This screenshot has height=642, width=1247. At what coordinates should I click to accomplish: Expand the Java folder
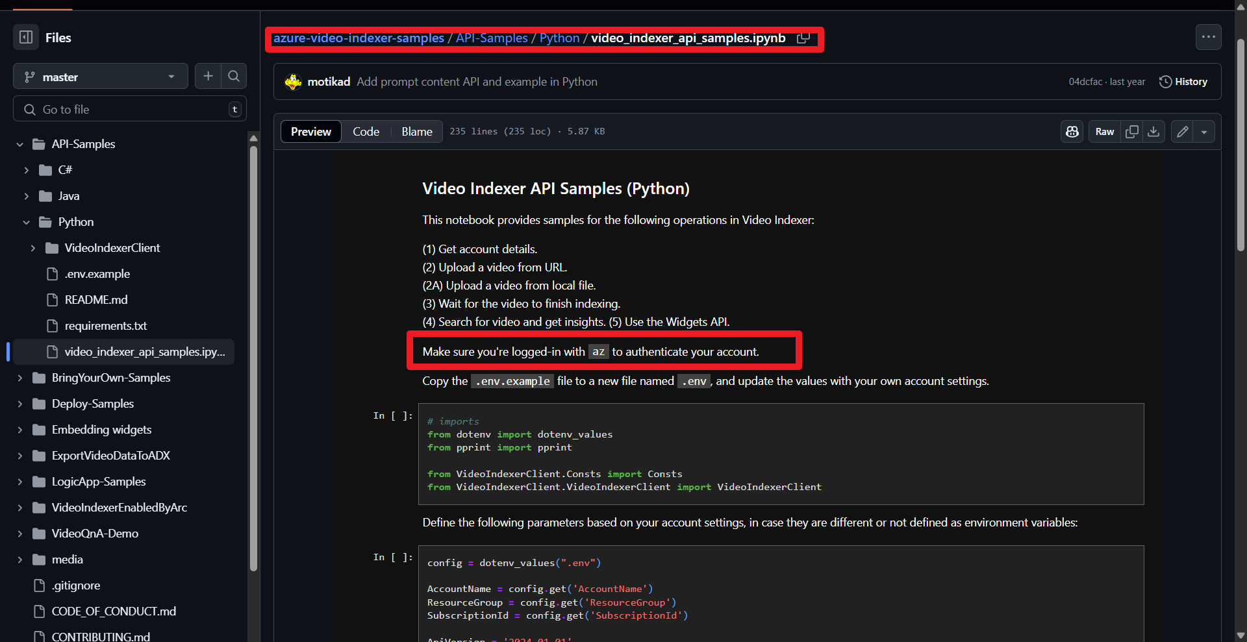26,196
